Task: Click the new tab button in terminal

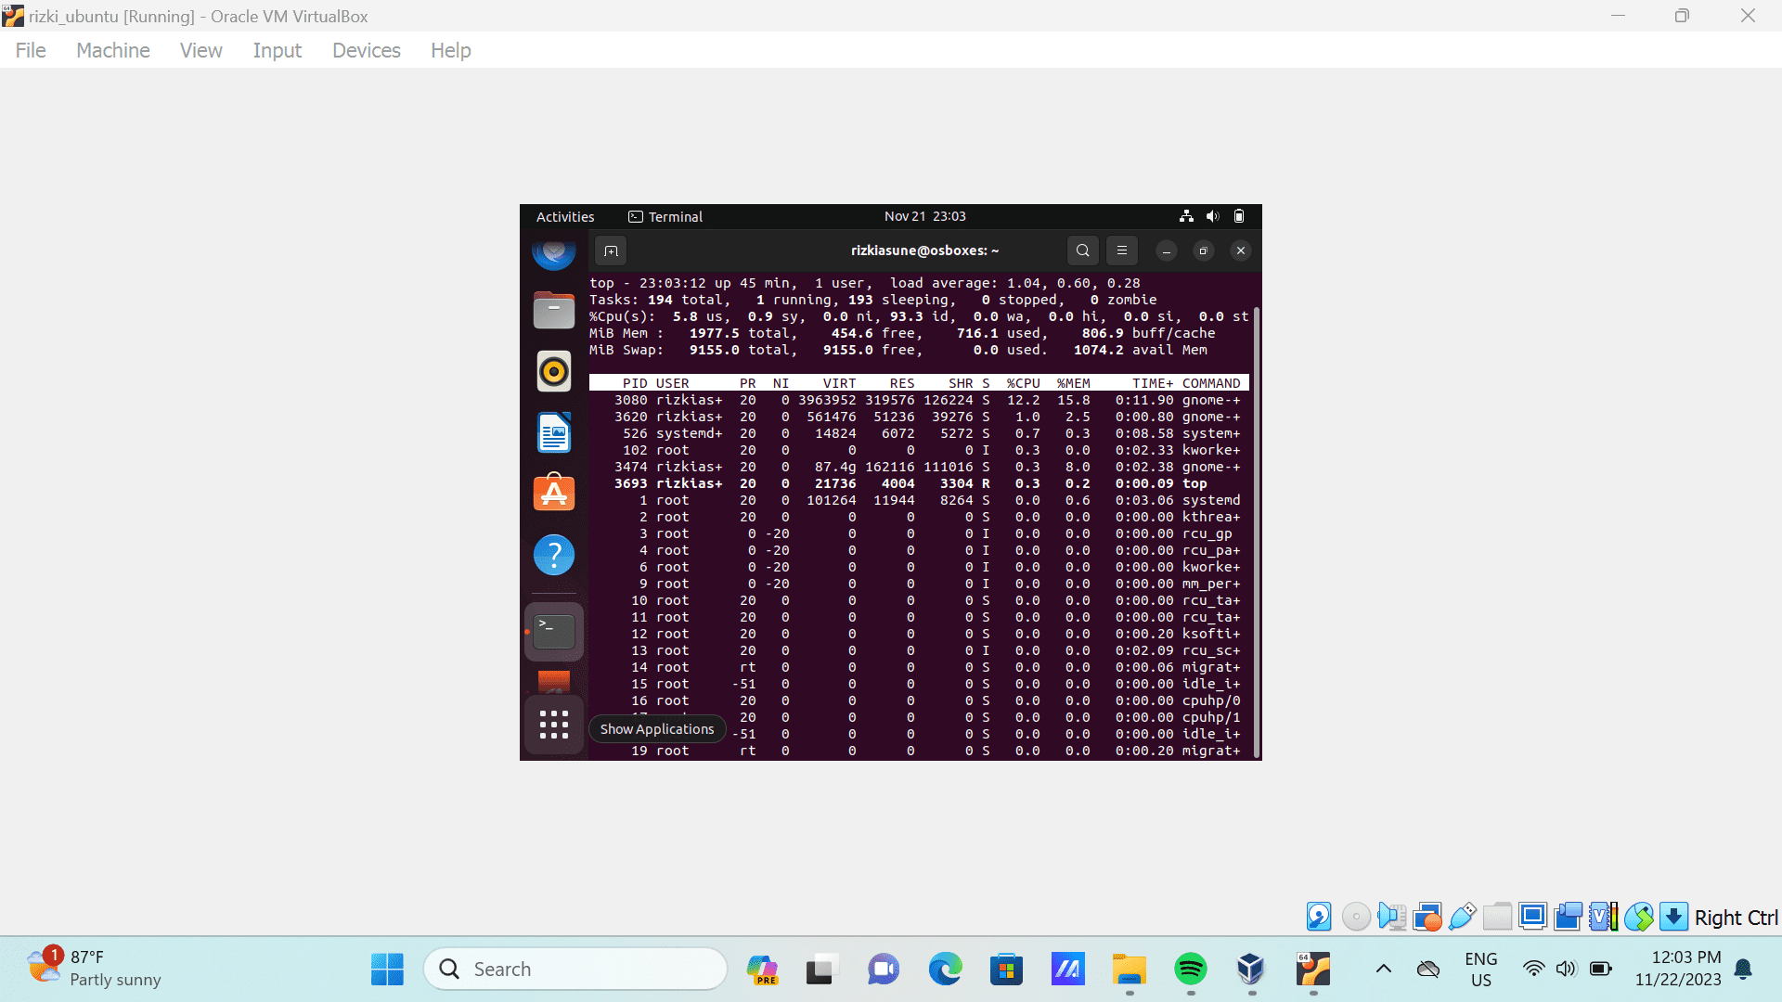Action: click(x=611, y=250)
